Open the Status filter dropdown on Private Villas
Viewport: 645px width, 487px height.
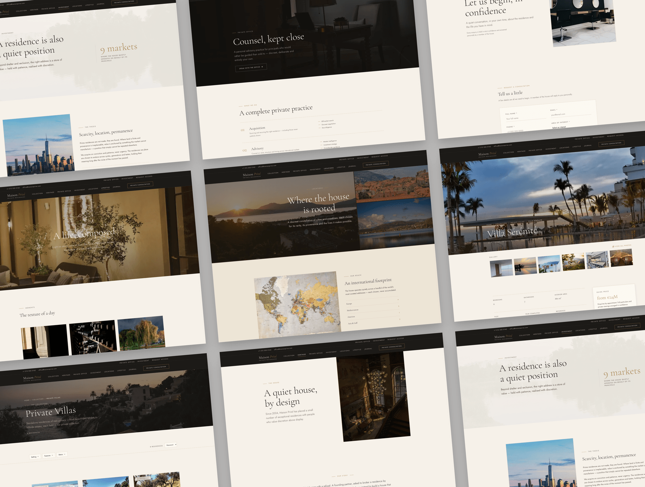(62, 454)
